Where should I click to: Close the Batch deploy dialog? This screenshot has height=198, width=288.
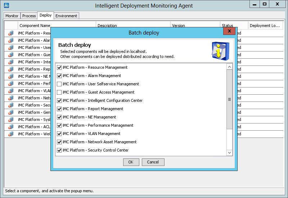click(229, 31)
